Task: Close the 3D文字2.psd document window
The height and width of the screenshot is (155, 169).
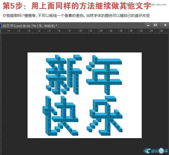Action: (164, 25)
